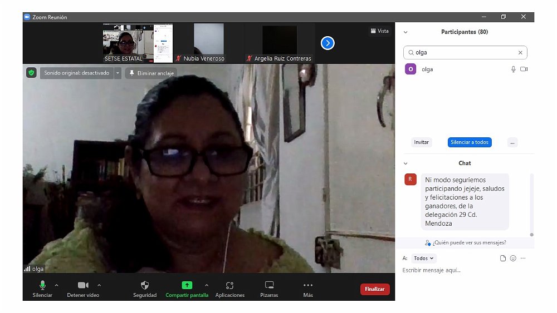Viewport: 557px width, 313px height.
Task: Open Pizarras whiteboards
Action: pos(269,285)
